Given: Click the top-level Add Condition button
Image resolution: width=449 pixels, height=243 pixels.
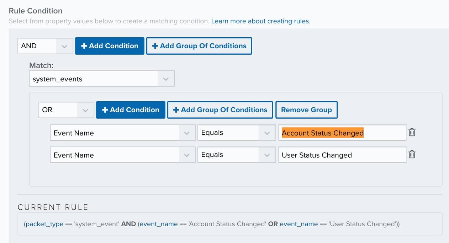Looking at the screenshot, I should tap(110, 46).
